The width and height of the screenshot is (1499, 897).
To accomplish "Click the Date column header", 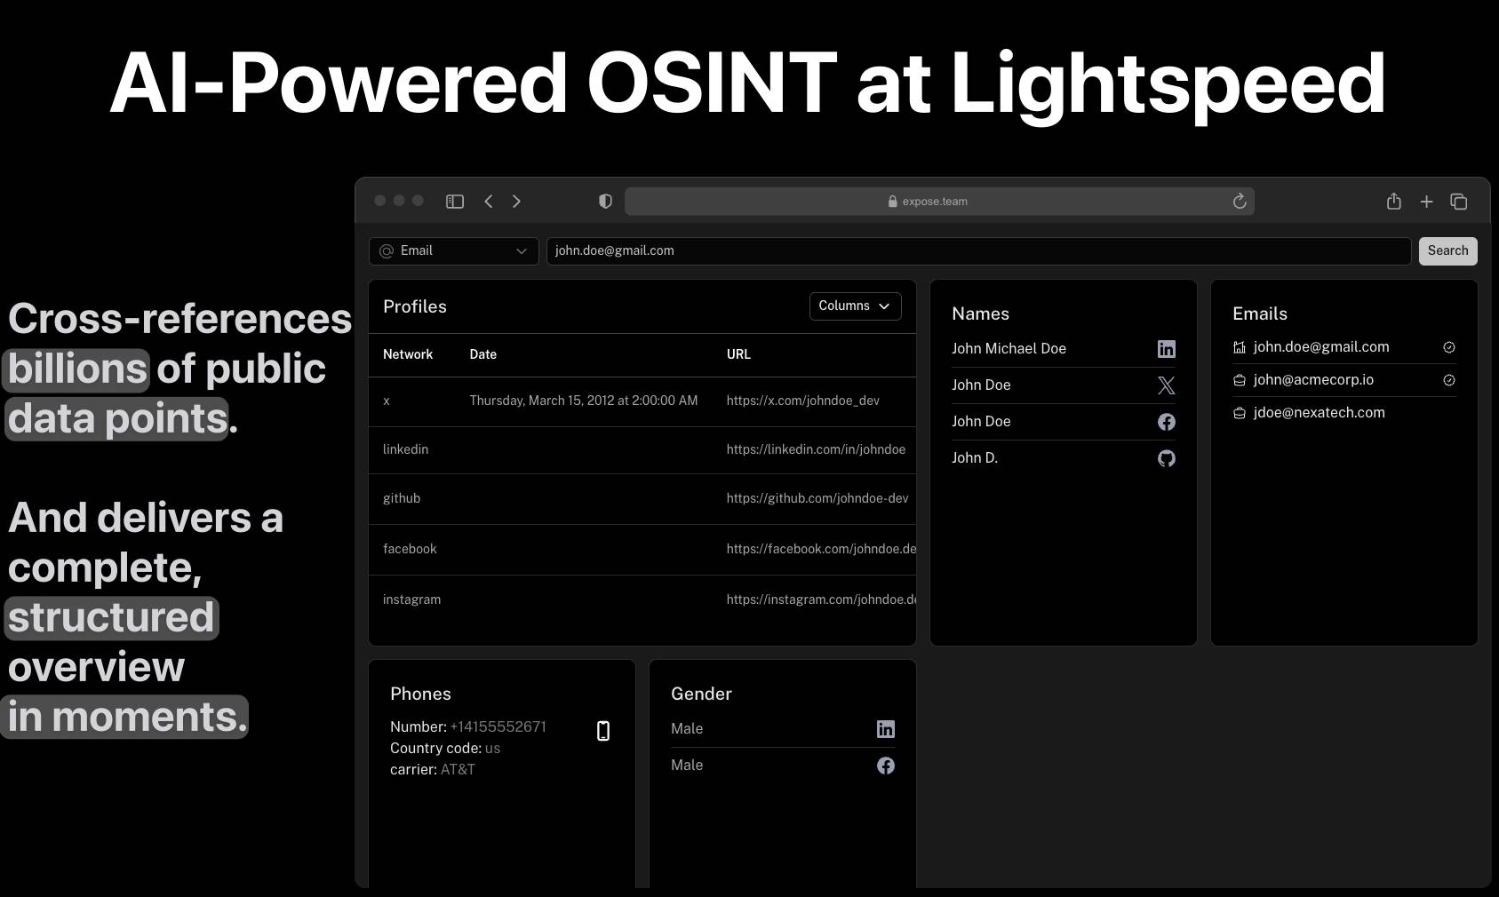I will [482, 354].
